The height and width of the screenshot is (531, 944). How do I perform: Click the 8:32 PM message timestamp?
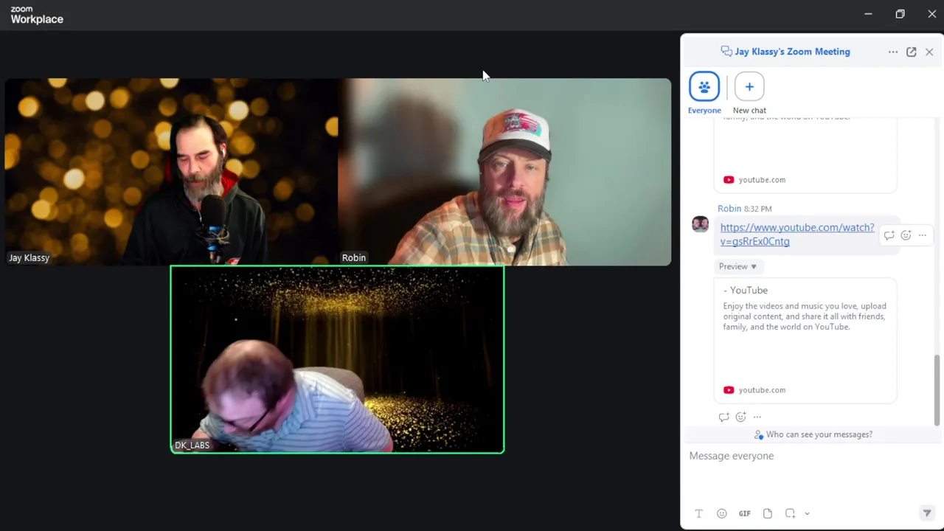(757, 209)
